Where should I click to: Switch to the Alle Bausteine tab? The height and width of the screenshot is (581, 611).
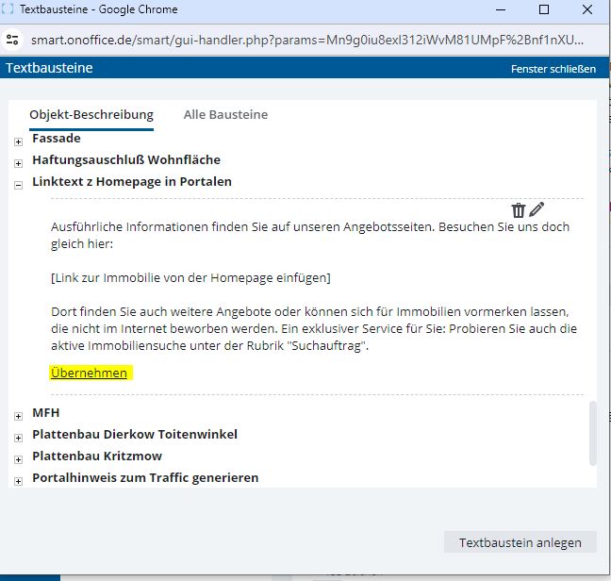coord(225,114)
